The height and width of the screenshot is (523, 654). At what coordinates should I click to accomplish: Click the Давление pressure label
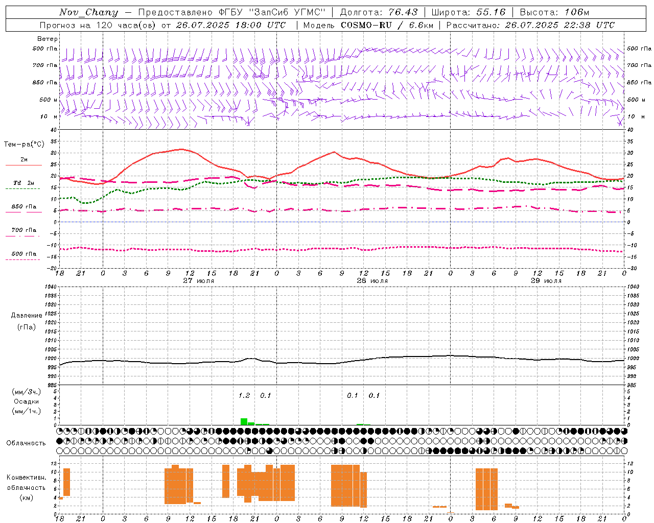pos(27,316)
